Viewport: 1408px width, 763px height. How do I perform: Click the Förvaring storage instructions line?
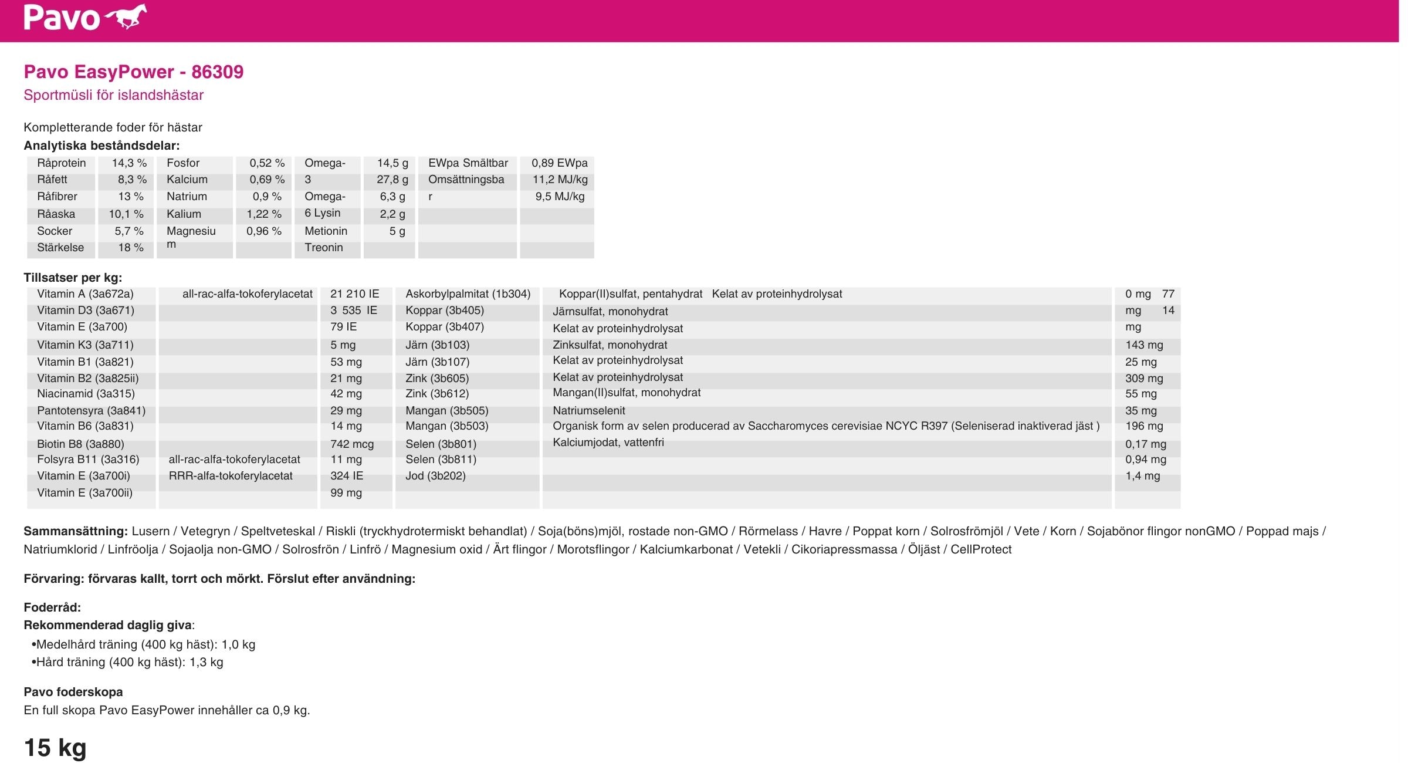pyautogui.click(x=219, y=579)
